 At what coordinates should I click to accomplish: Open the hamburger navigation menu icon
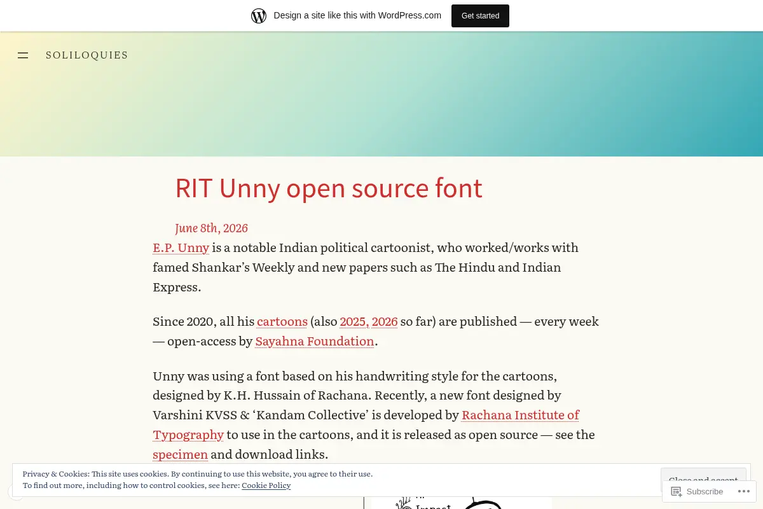click(23, 55)
